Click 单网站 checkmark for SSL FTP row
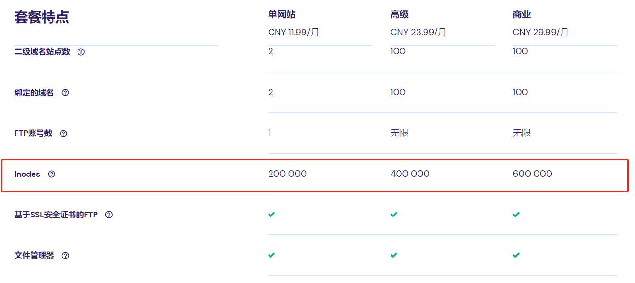635x283 pixels. 271,215
